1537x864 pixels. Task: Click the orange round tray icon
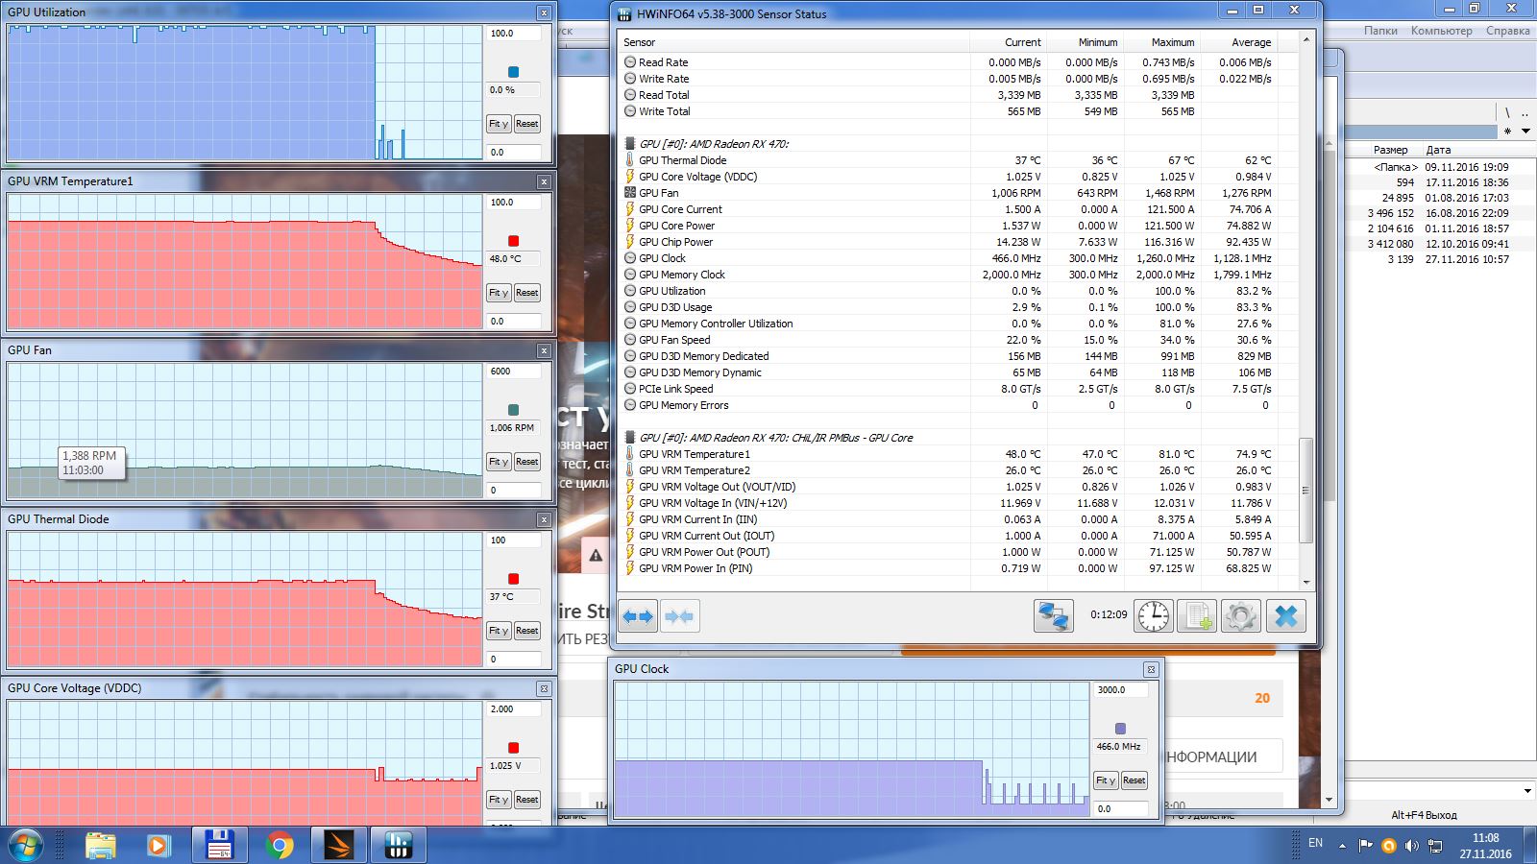point(1388,846)
